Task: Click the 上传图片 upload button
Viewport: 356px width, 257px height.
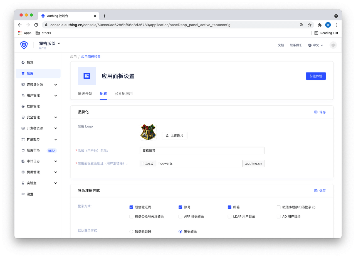Action: (174, 136)
